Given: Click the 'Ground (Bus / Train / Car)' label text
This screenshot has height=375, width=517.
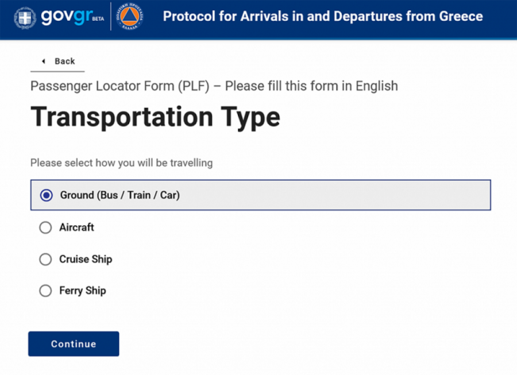Looking at the screenshot, I should point(119,195).
